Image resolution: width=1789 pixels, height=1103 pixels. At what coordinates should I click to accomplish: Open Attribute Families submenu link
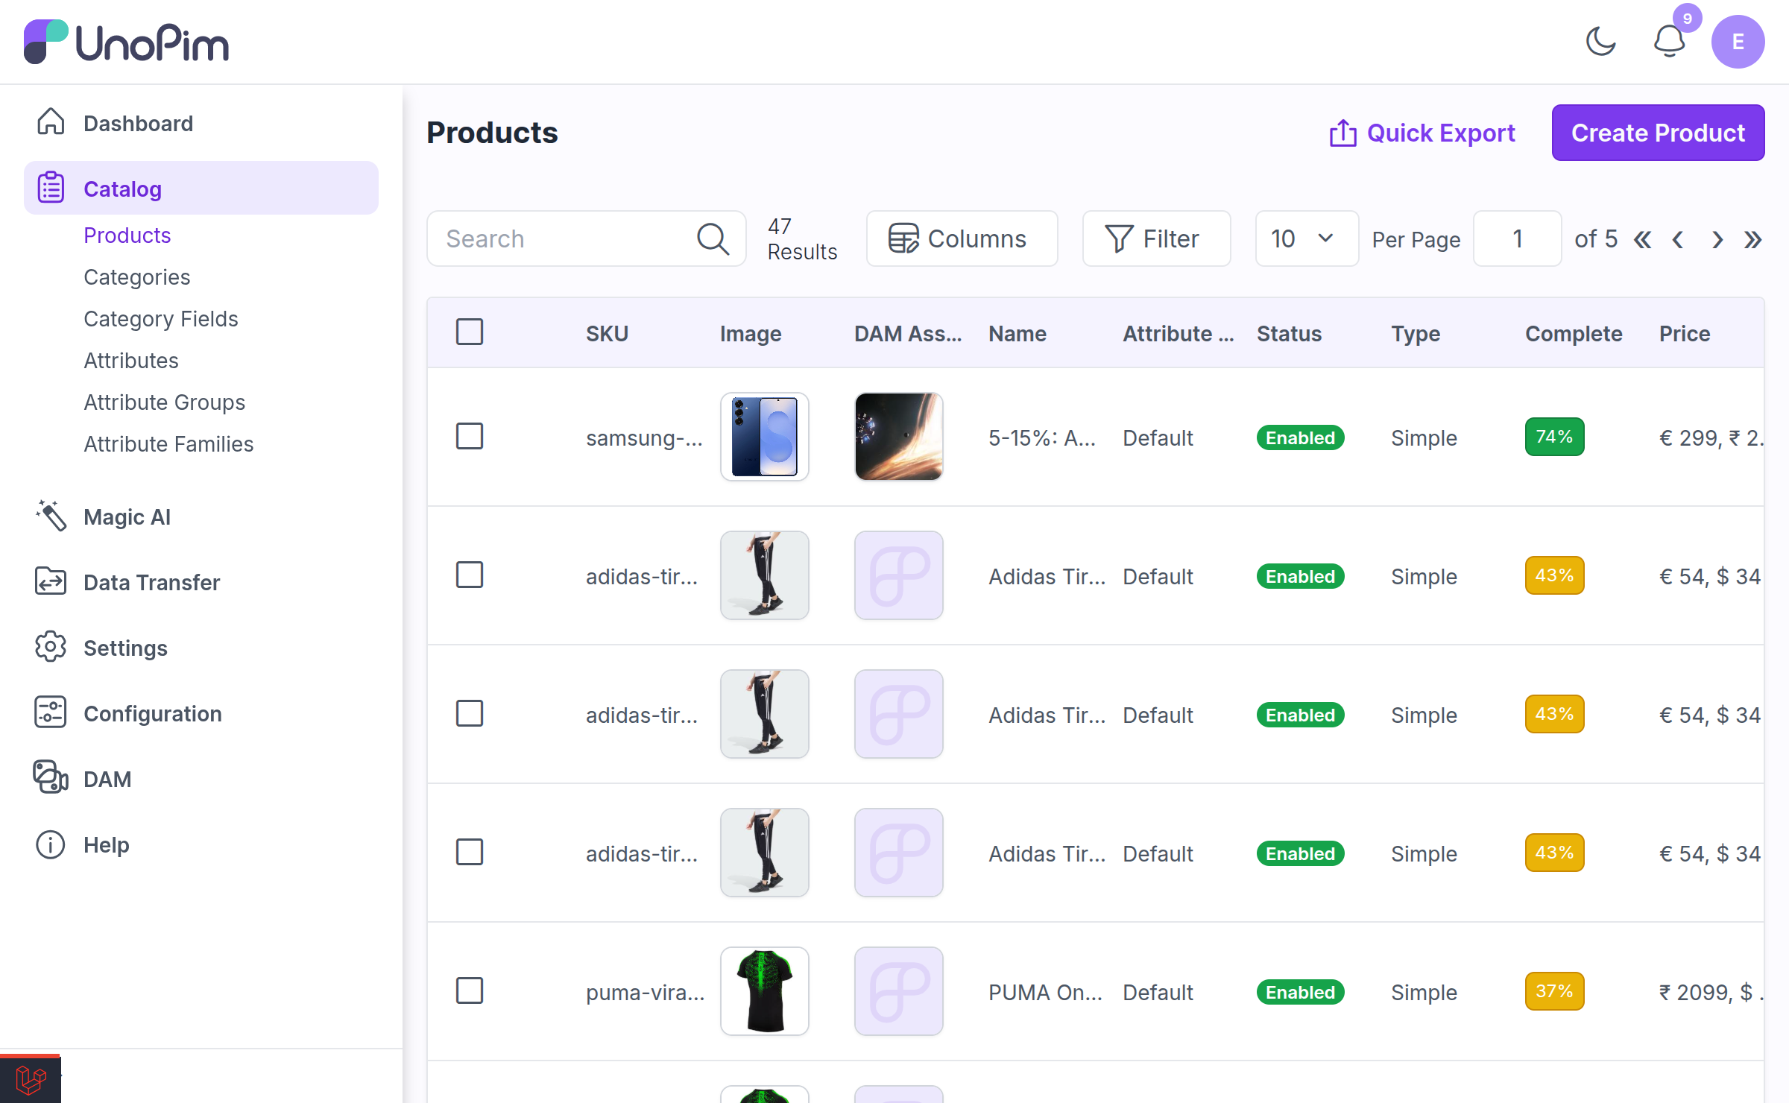pos(169,444)
